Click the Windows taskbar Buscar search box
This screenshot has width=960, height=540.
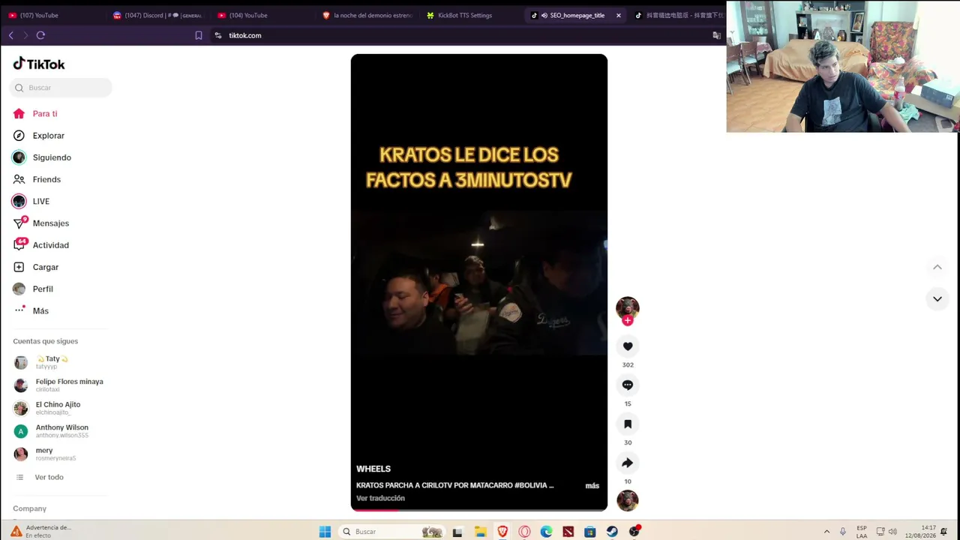pyautogui.click(x=390, y=532)
